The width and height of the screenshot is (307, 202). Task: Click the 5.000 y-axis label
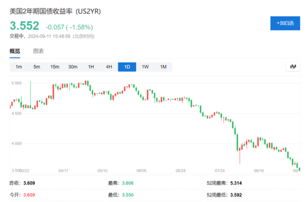pos(16,83)
